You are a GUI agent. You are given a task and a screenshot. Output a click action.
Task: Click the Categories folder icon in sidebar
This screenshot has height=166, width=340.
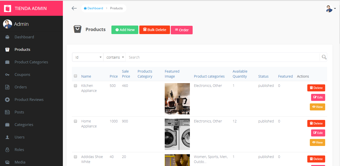point(7,125)
